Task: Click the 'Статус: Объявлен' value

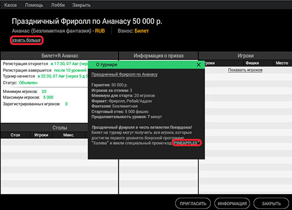Action: pyautogui.click(x=28, y=83)
